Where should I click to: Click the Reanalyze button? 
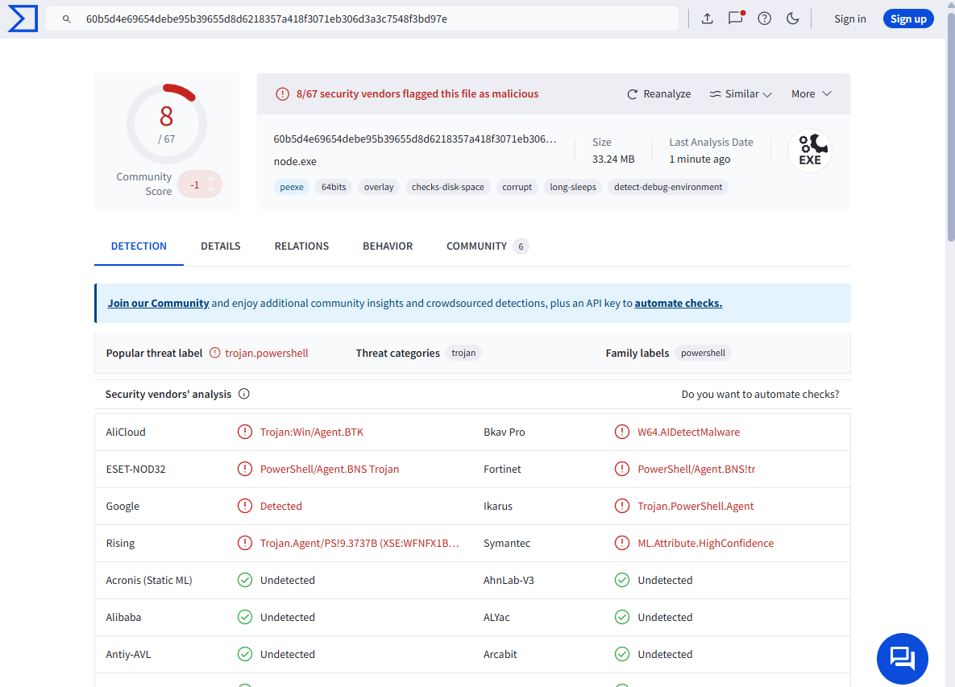coord(658,94)
